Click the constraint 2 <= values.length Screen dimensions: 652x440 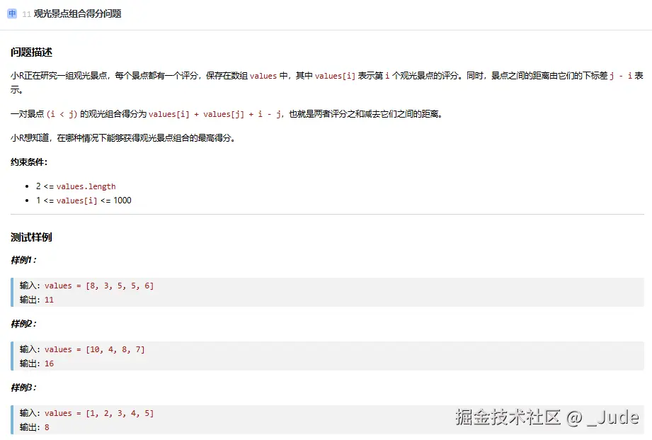pos(76,186)
